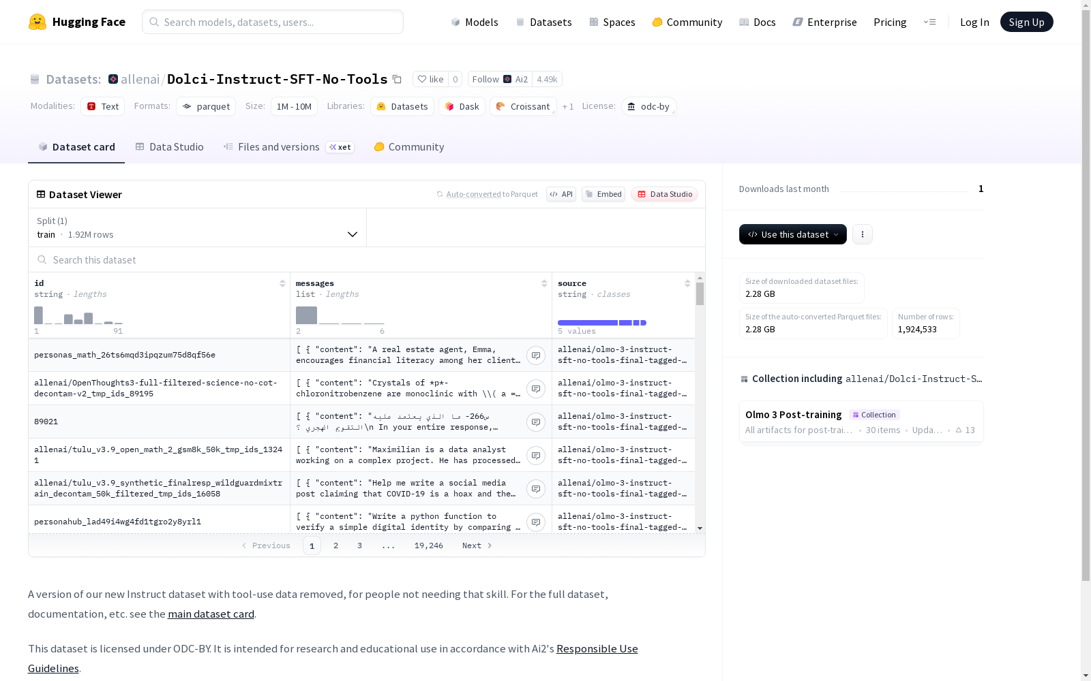Open chat preview for the real estate agent row
Screen dimensions: 1091x681
[536, 355]
